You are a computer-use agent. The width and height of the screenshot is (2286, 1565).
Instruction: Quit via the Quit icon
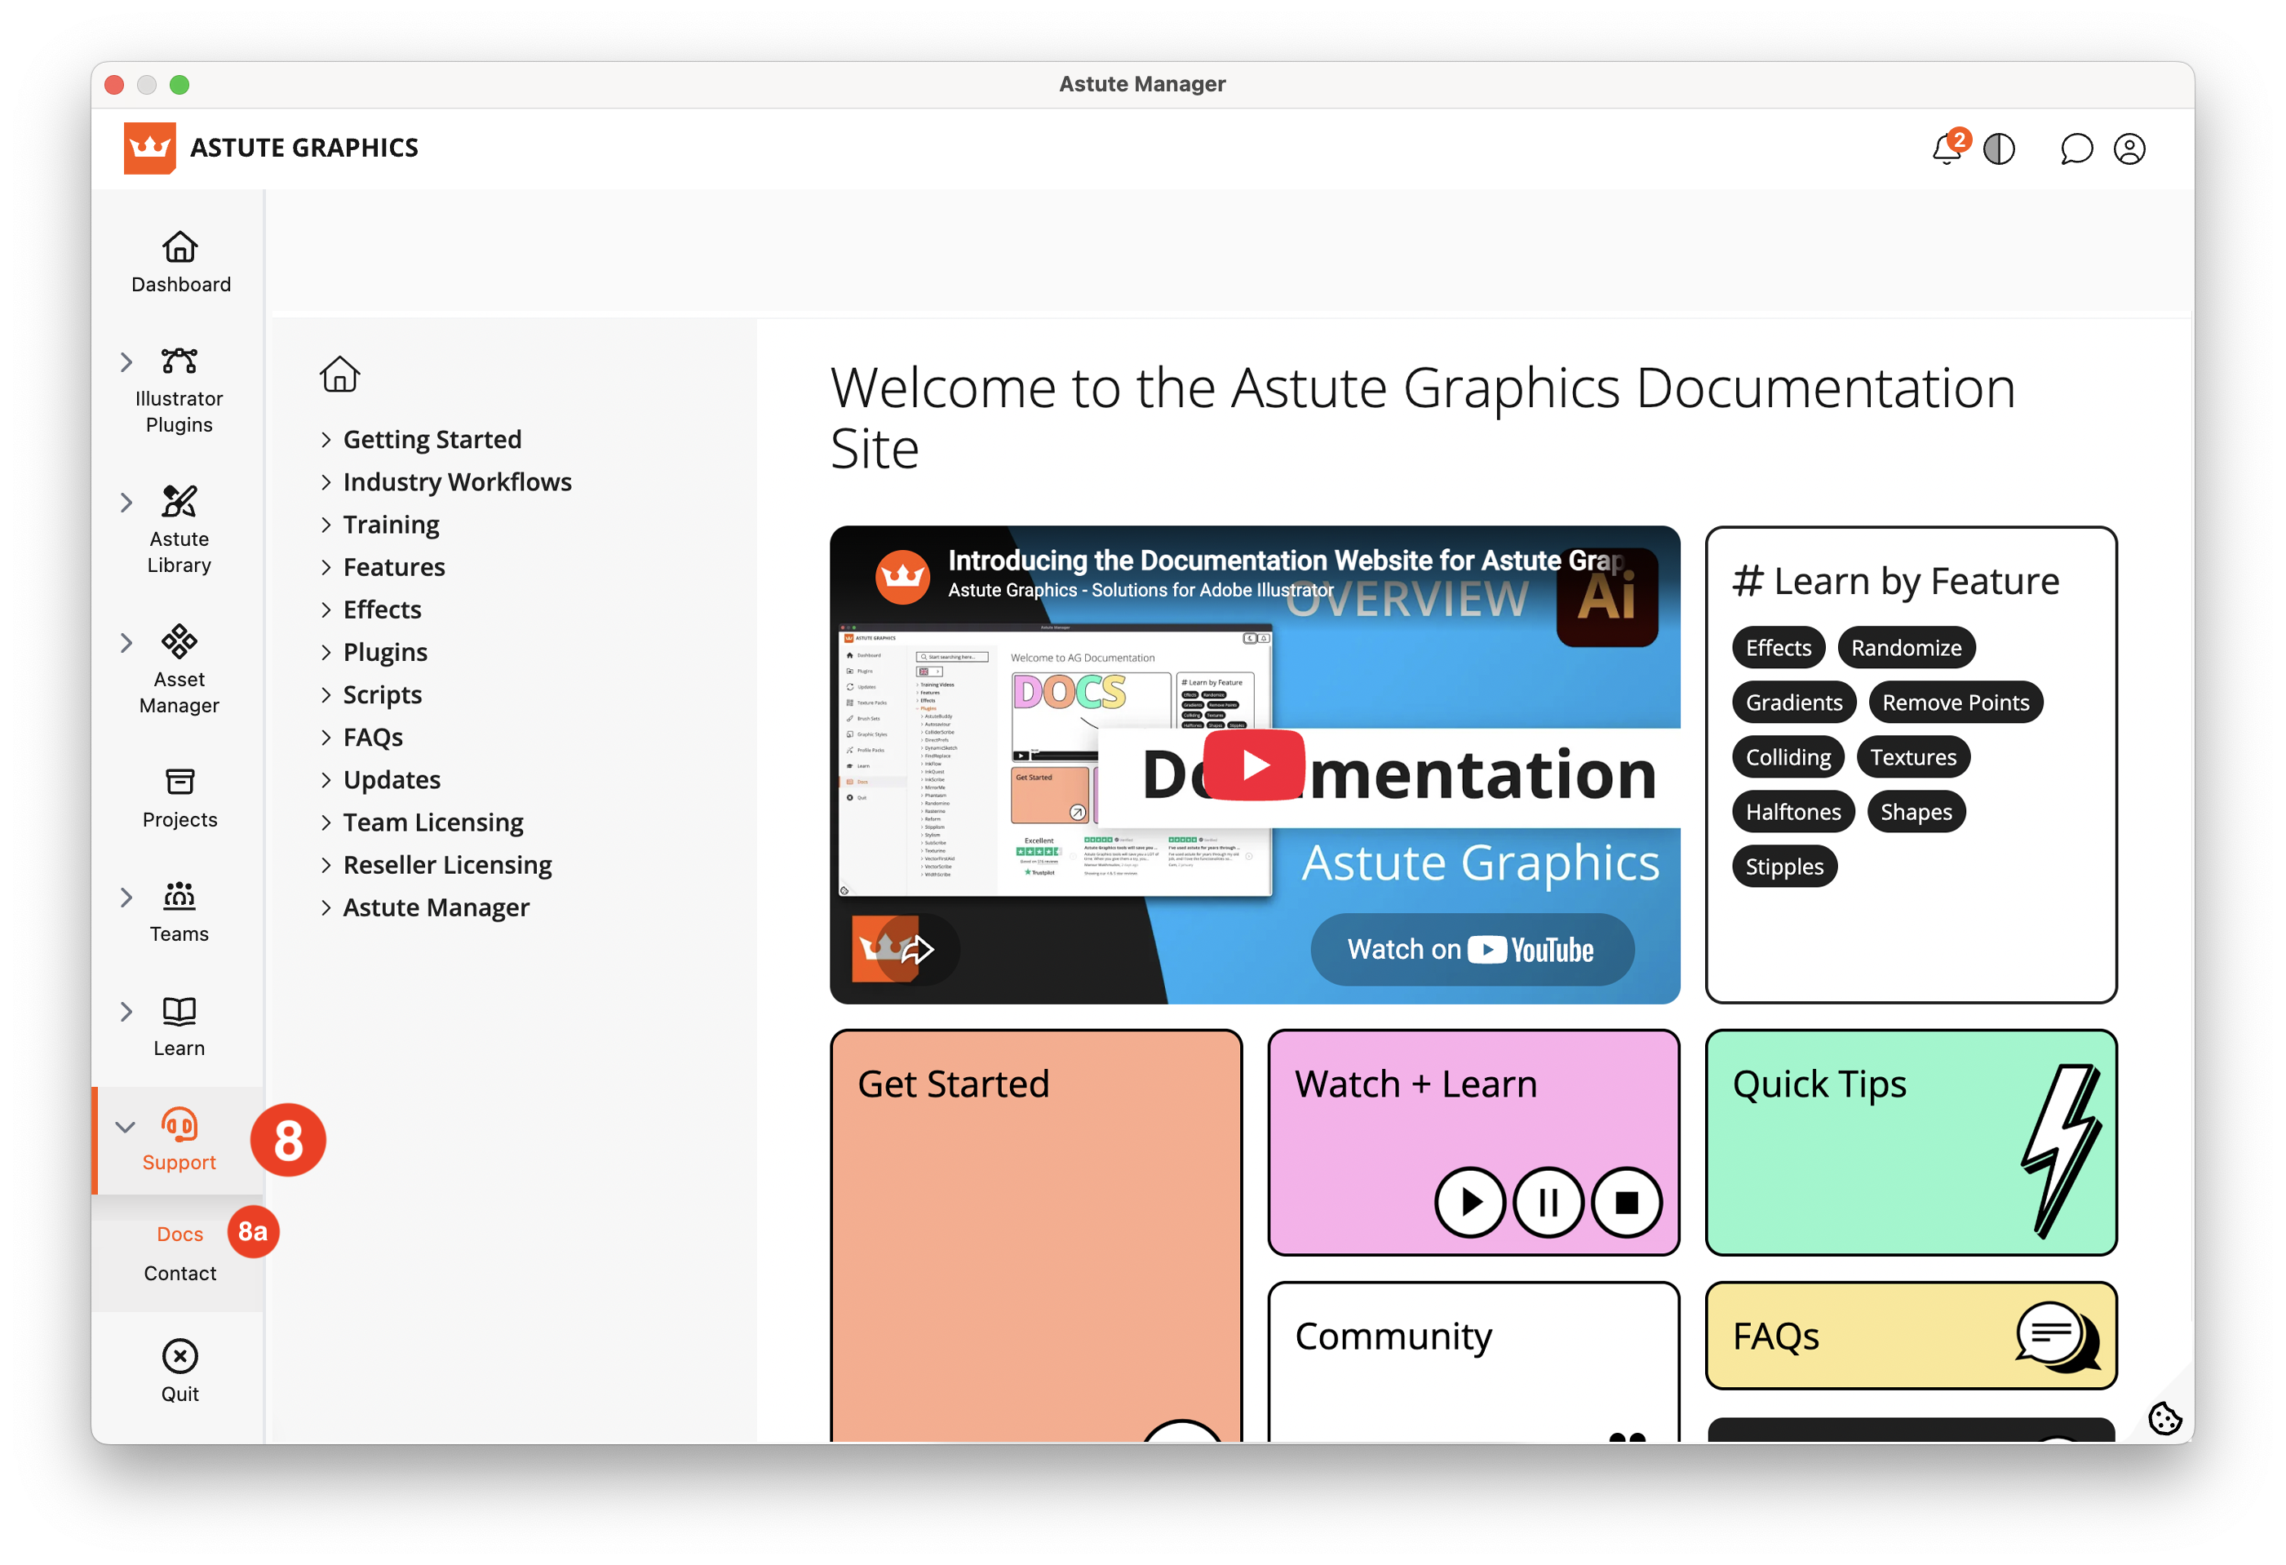point(180,1356)
